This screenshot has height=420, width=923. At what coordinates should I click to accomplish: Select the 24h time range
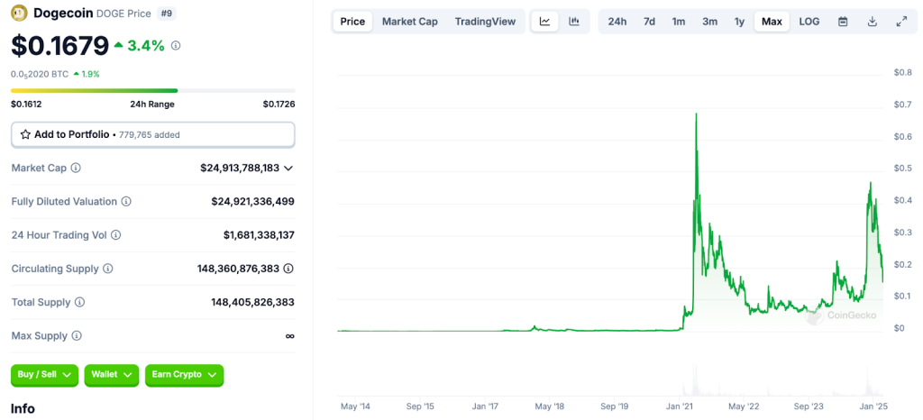pyautogui.click(x=617, y=22)
